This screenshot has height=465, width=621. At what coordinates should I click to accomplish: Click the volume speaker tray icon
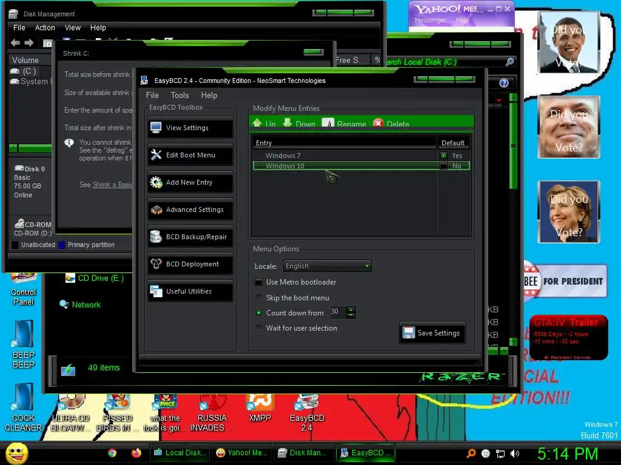coord(514,453)
